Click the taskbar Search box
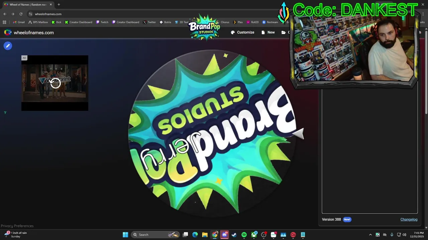 [155, 235]
